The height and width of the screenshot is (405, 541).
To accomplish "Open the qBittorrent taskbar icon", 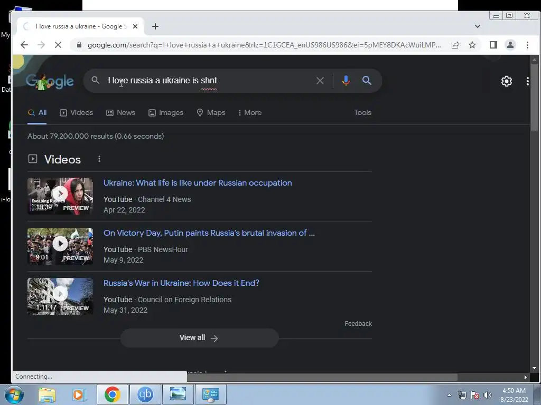I will (x=145, y=394).
